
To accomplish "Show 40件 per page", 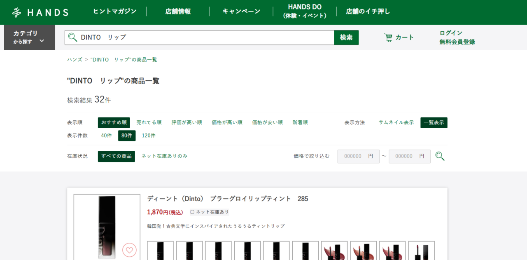I will 106,136.
